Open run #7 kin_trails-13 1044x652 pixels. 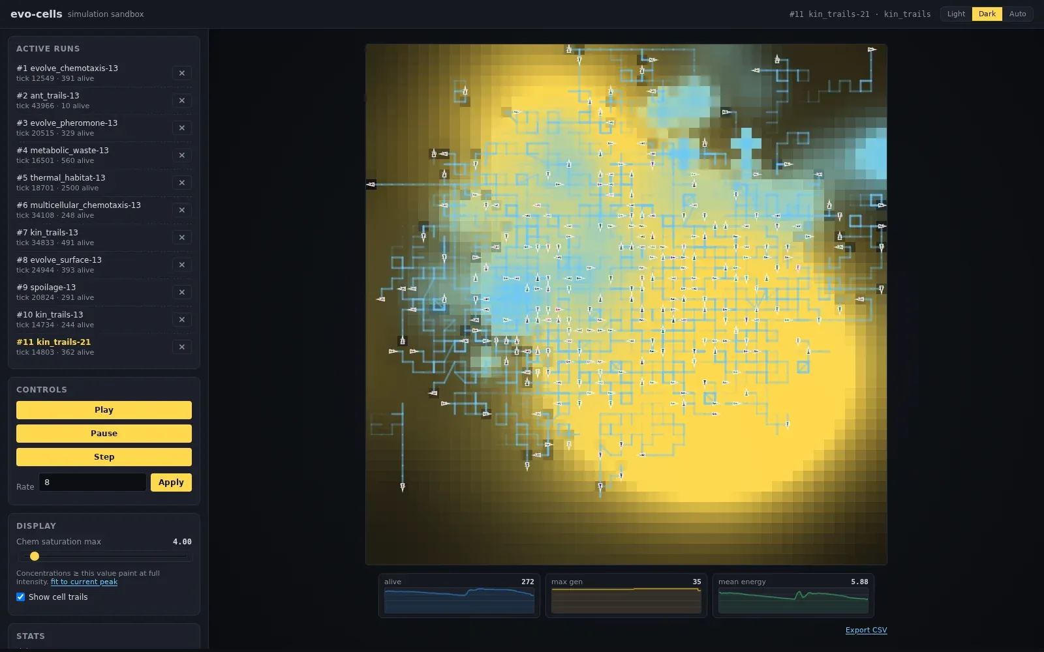(91, 237)
